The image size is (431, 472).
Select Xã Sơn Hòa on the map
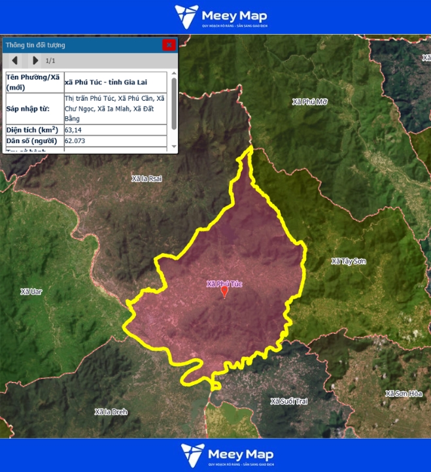click(405, 394)
